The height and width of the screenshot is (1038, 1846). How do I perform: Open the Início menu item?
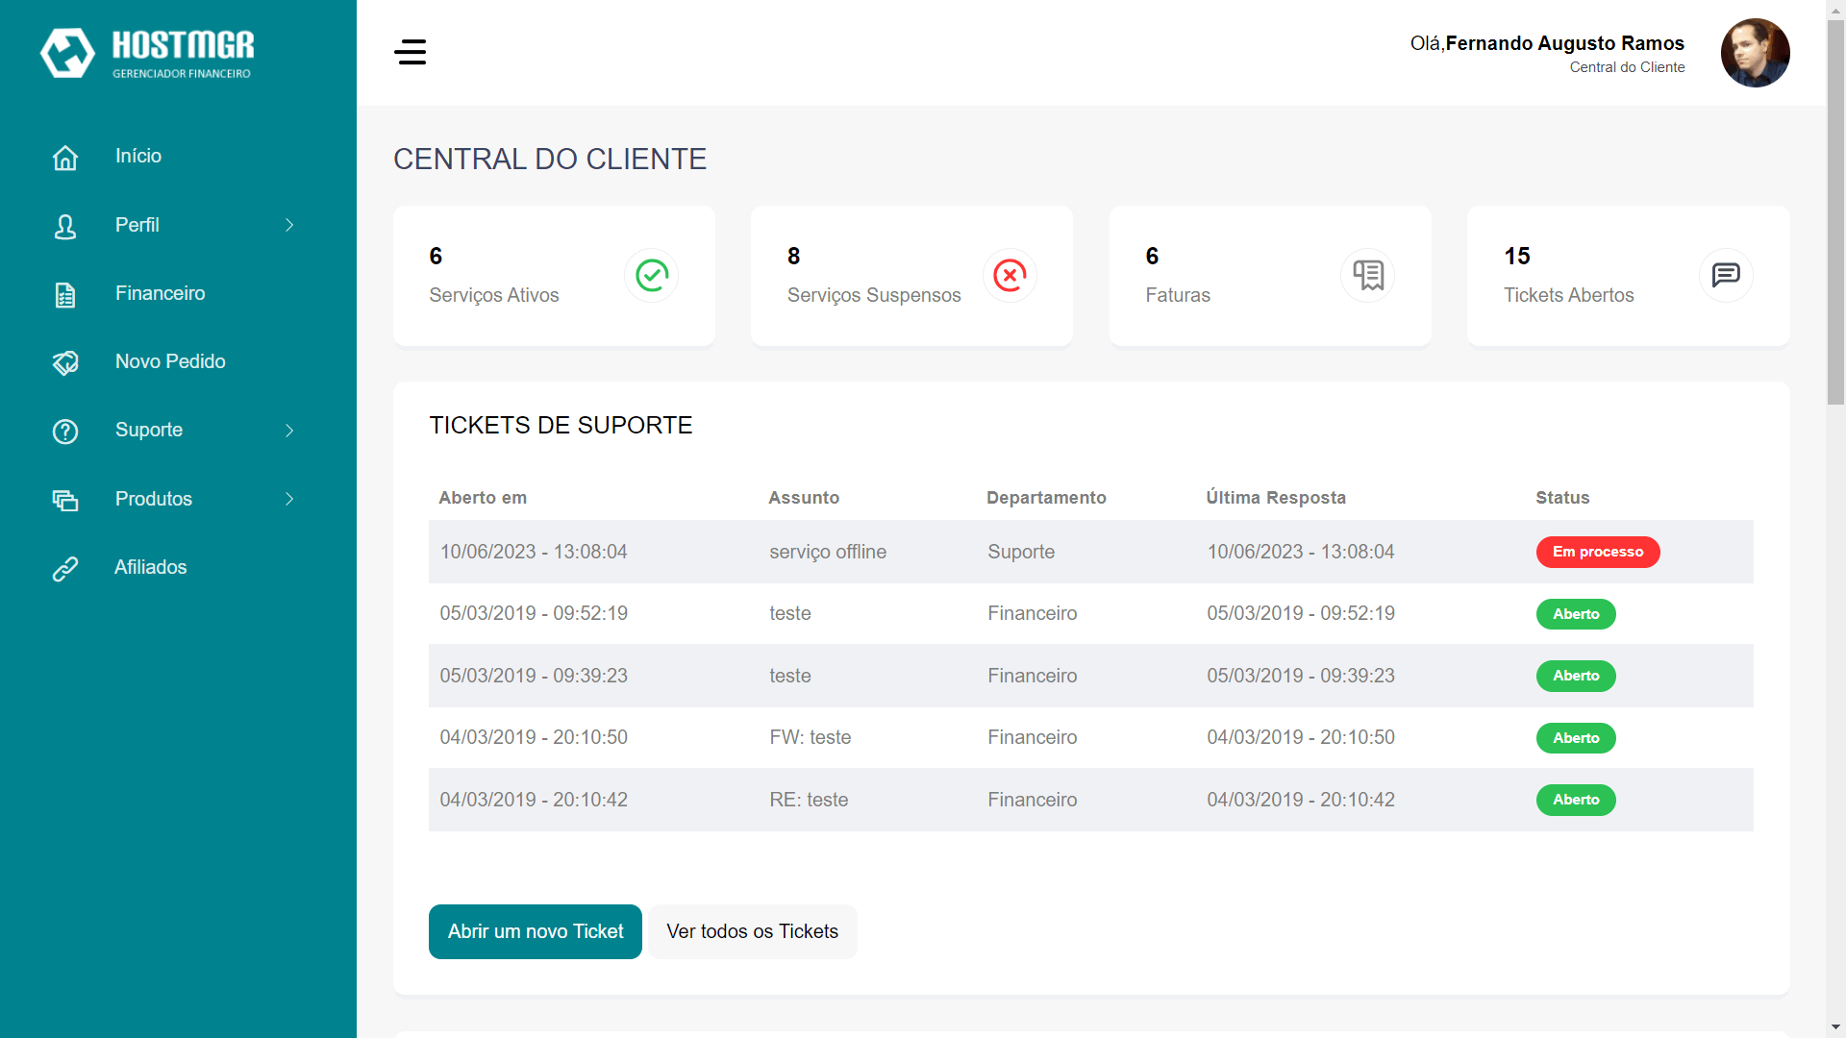tap(138, 157)
